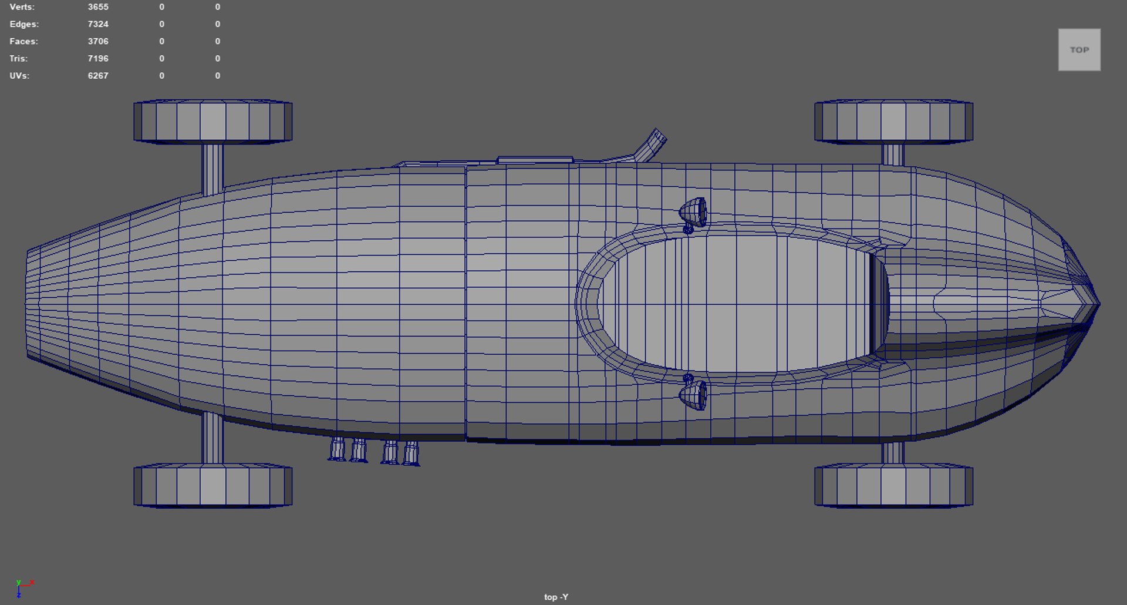
Task: Select the 'UVs:' heads-up label
Action: tap(19, 76)
